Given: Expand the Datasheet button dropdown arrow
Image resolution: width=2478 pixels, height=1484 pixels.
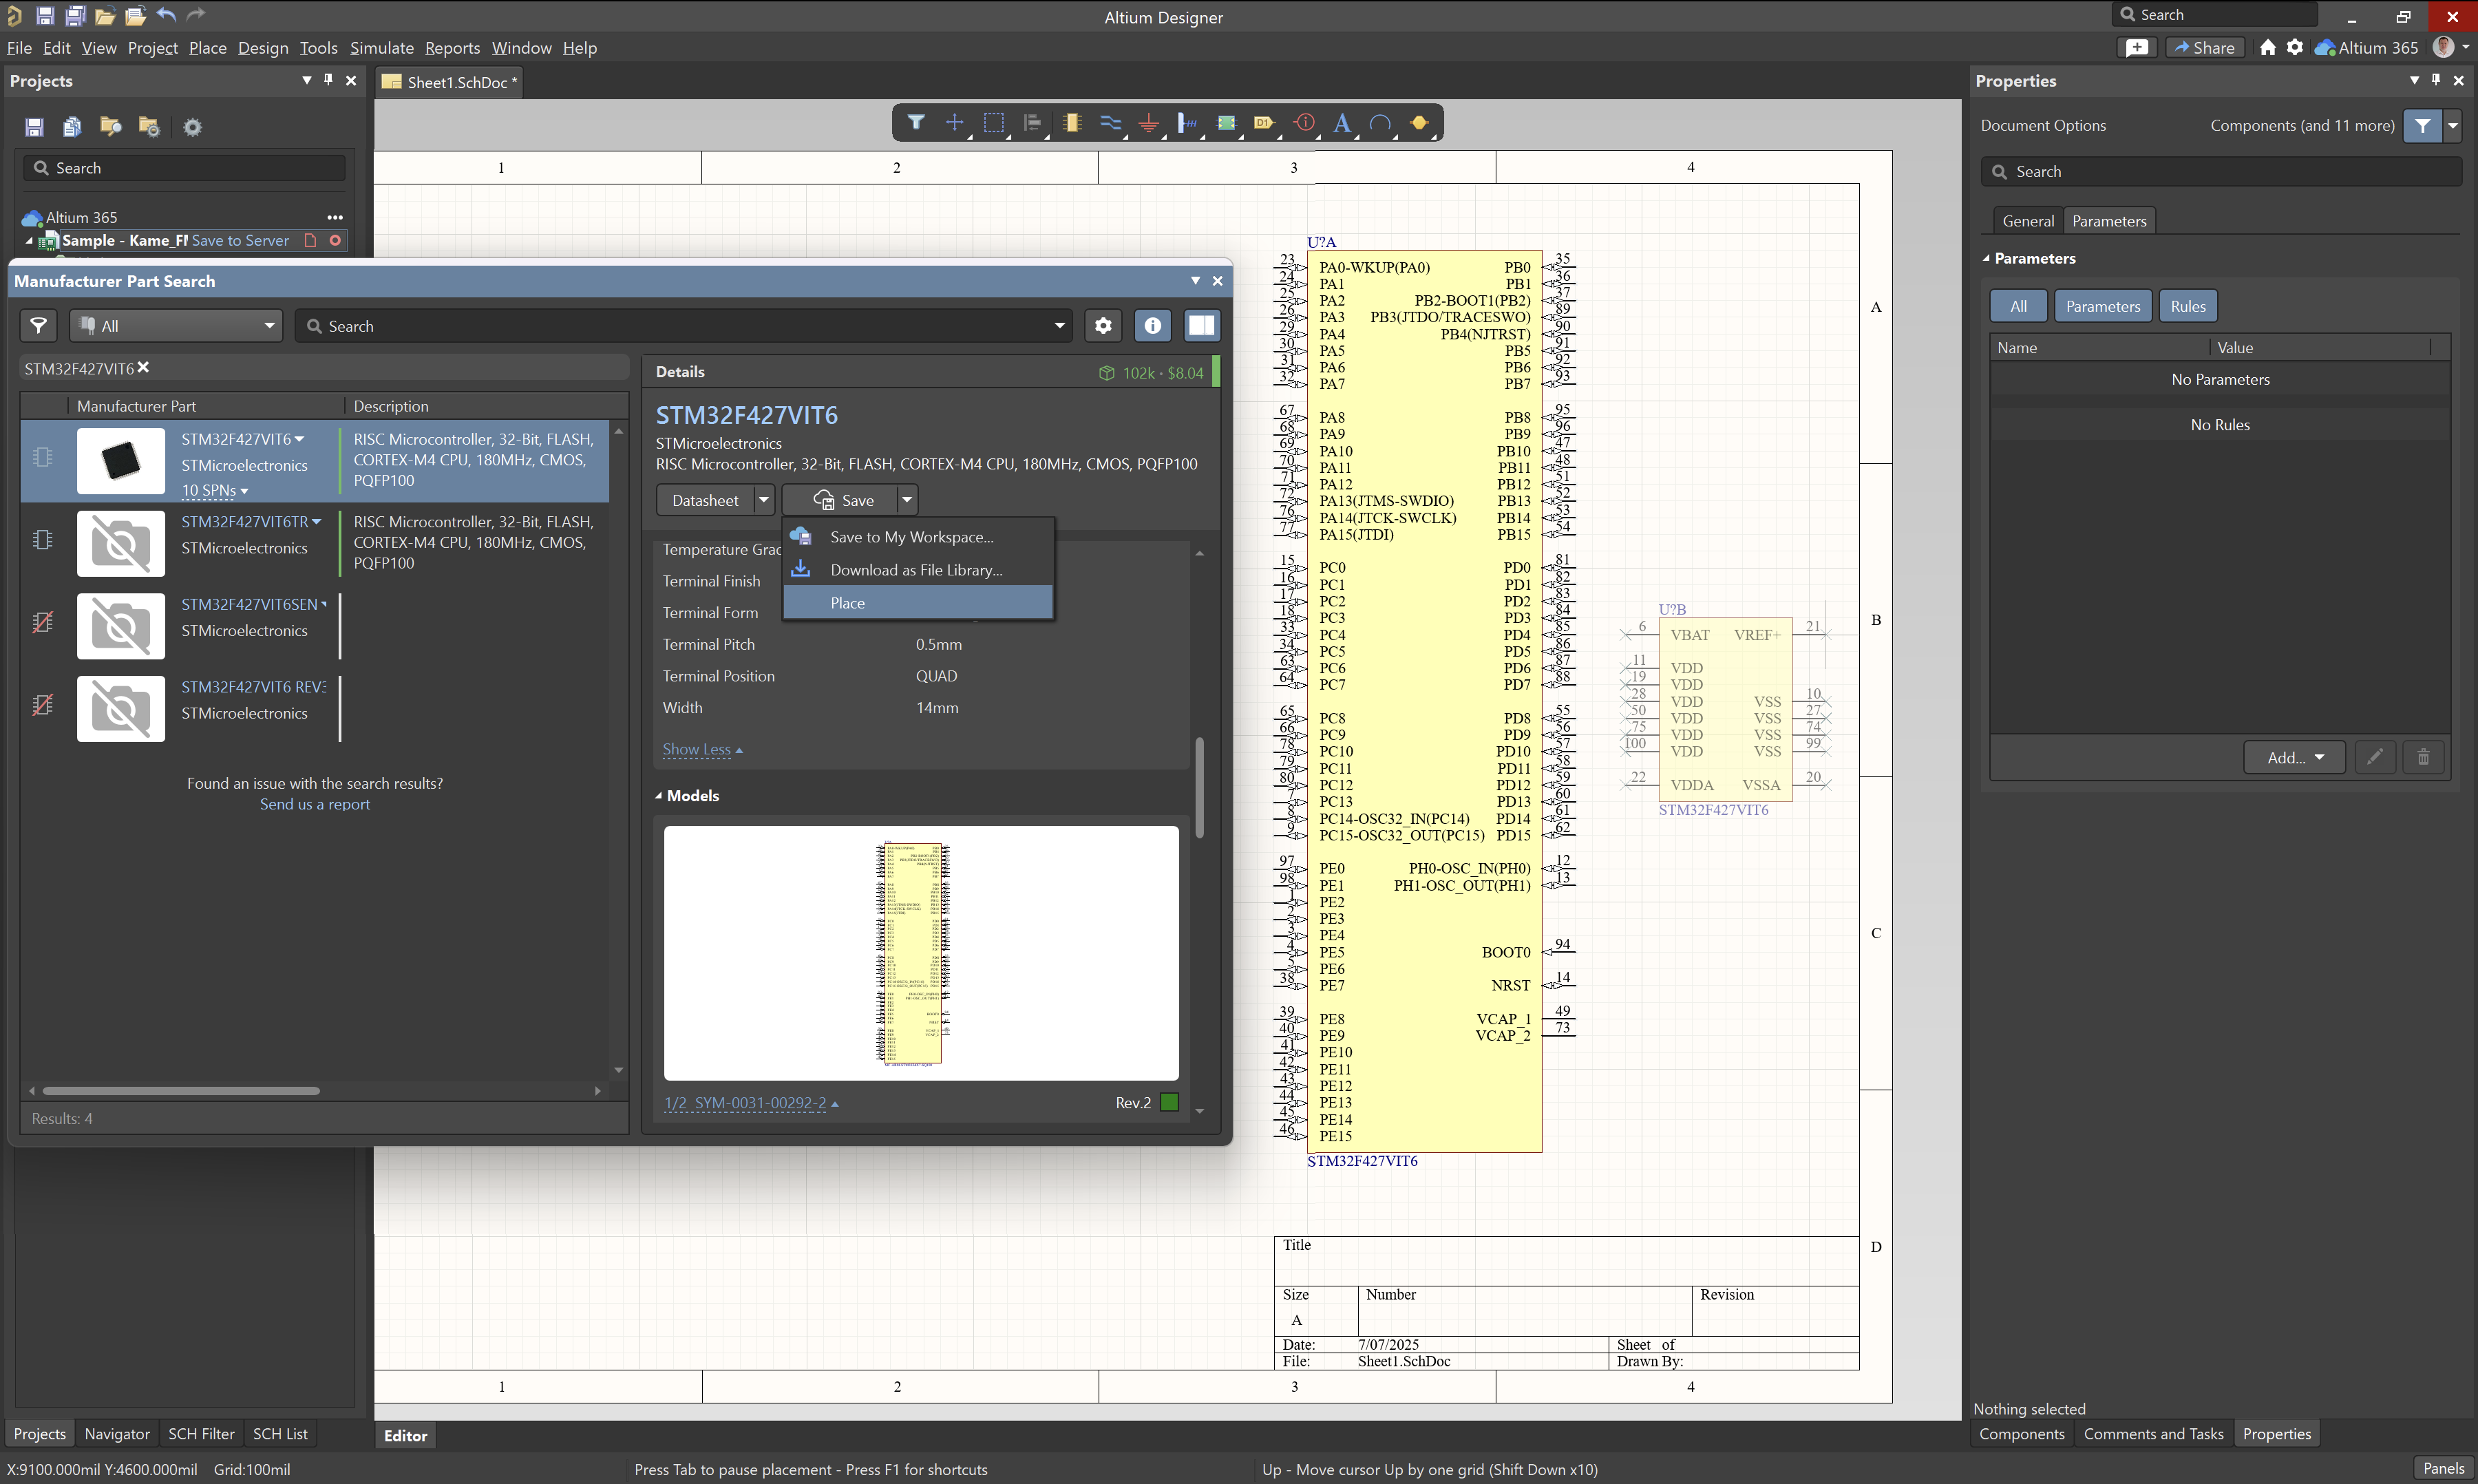Looking at the screenshot, I should tap(763, 500).
